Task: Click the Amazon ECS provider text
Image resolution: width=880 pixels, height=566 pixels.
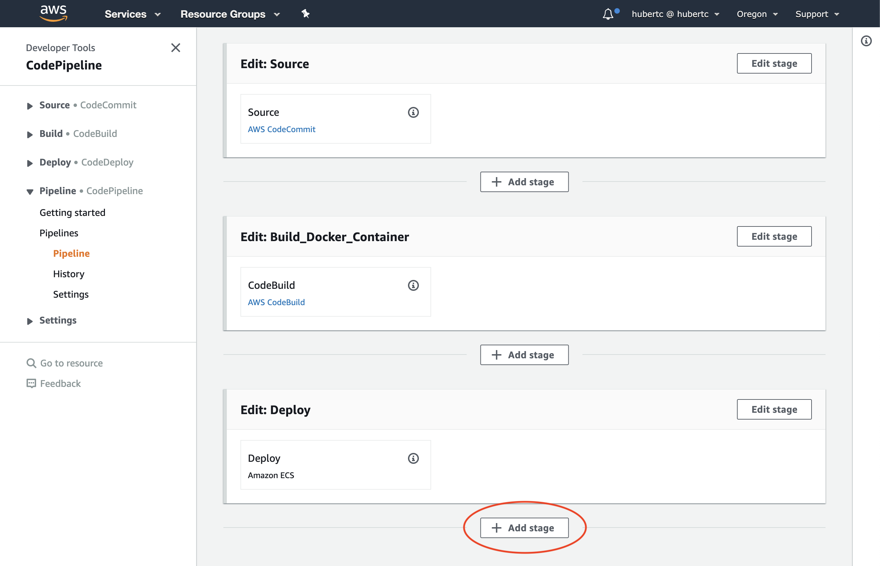Action: point(271,476)
